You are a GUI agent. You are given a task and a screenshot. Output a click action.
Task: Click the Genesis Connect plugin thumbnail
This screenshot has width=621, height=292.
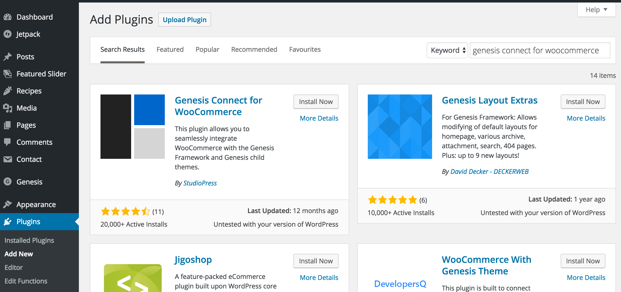click(x=133, y=127)
